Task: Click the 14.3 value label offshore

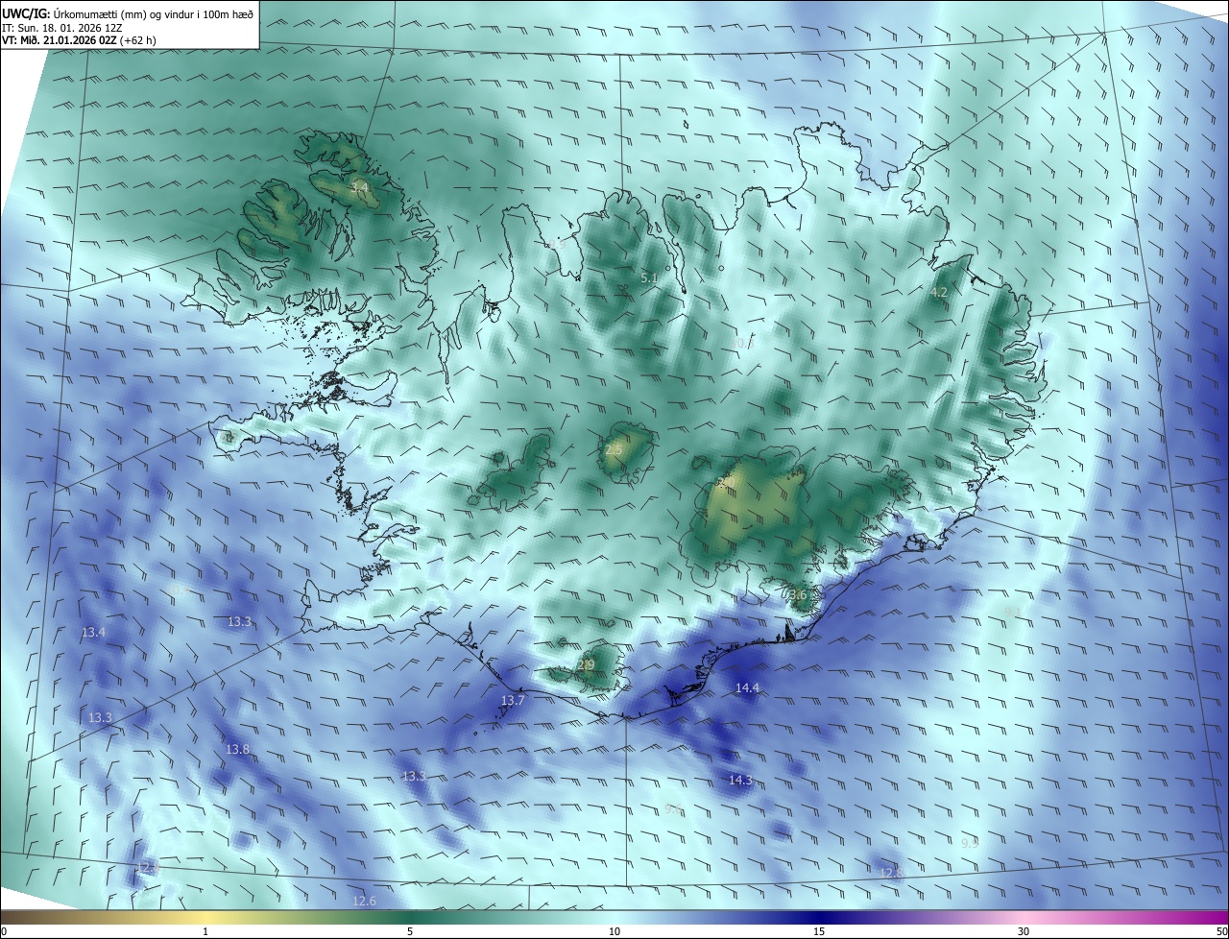Action: (740, 781)
